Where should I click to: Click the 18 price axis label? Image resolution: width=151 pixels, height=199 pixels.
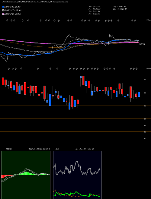145,132
